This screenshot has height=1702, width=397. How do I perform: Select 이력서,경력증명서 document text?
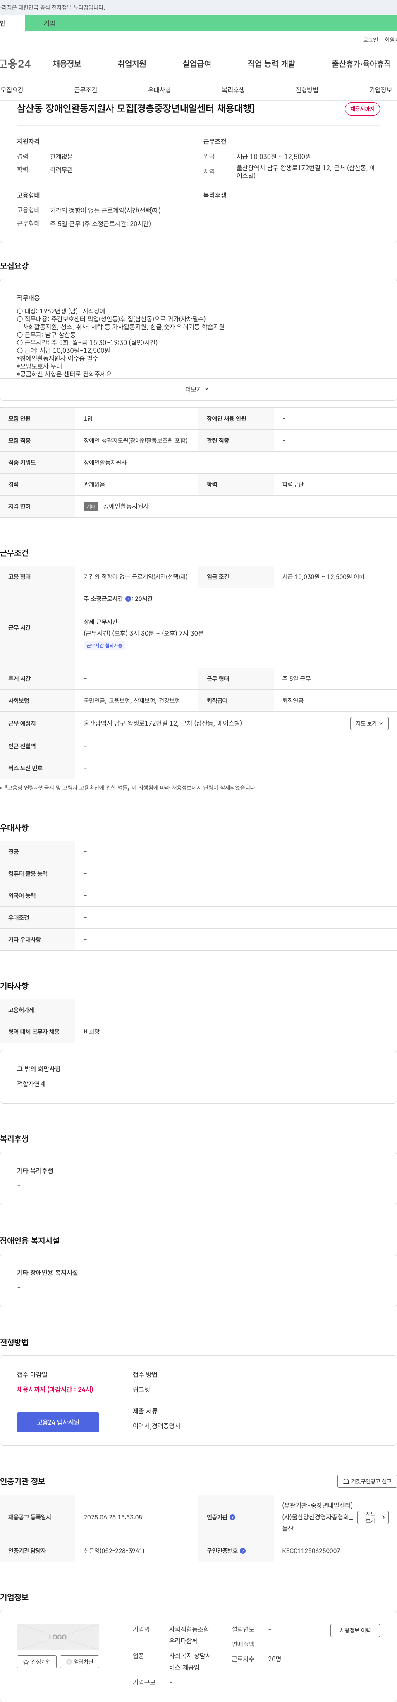156,1426
